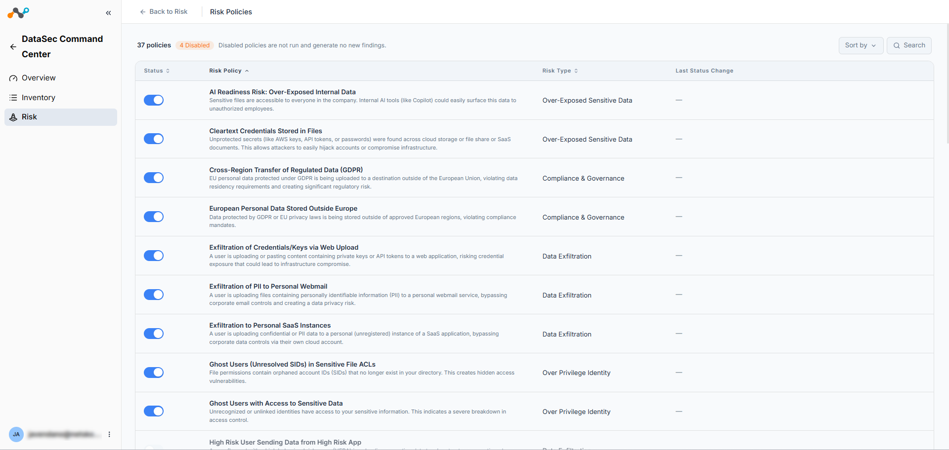The width and height of the screenshot is (949, 450).
Task: Collapse the sidebar with double chevron
Action: pos(108,13)
